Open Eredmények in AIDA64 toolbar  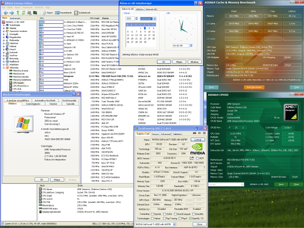point(82,13)
